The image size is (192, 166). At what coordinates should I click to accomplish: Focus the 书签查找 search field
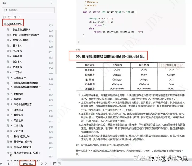click(28, 10)
